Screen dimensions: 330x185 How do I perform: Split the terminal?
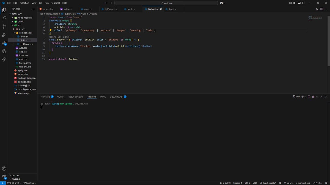309,97
